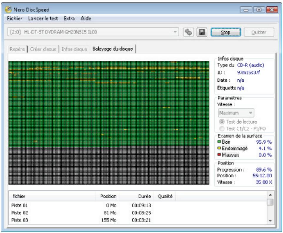
Task: Maximize the Nero DiscSpeed window
Action: click(259, 10)
